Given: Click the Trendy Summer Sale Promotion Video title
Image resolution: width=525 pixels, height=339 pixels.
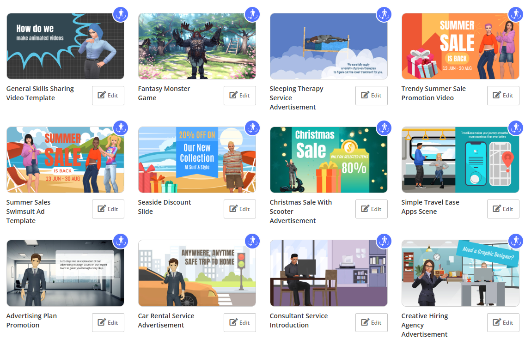Looking at the screenshot, I should 433,93.
